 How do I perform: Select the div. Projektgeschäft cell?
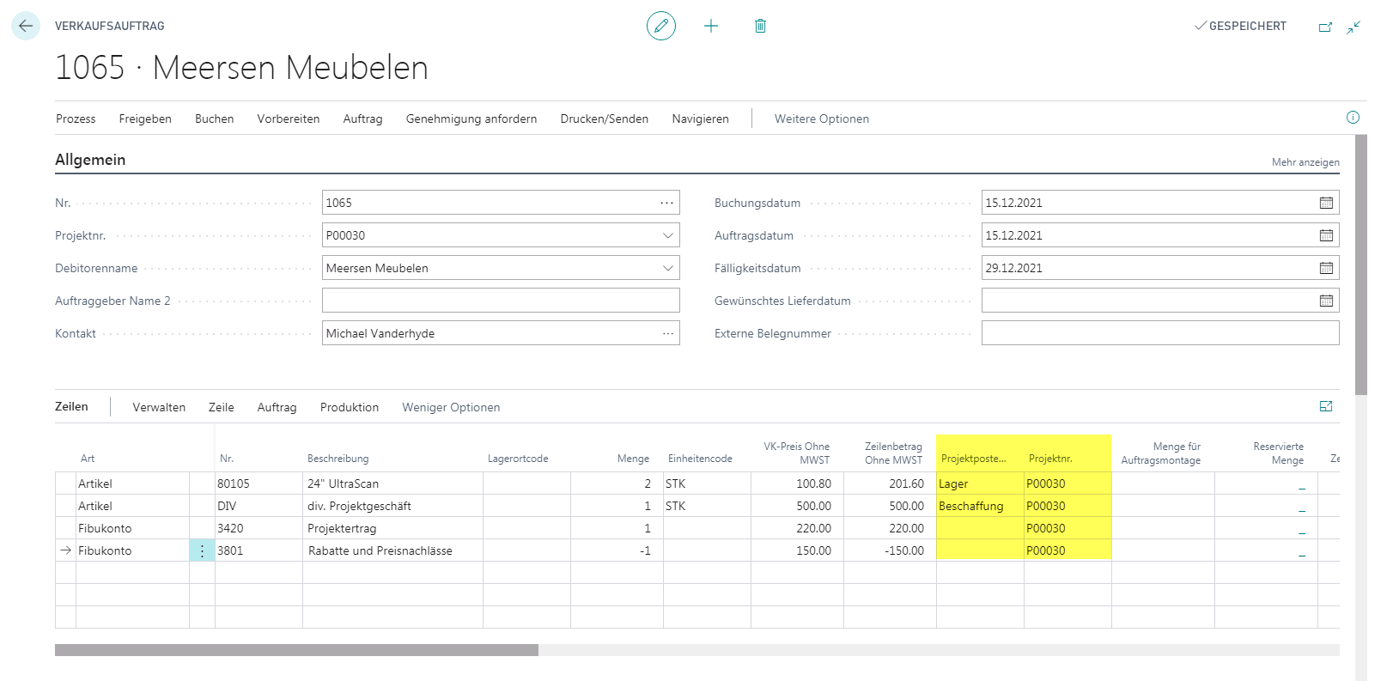tap(392, 506)
